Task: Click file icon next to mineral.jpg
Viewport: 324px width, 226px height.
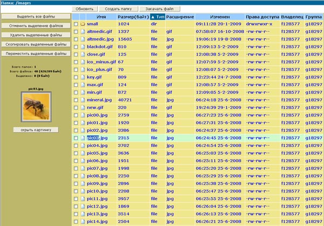Action: click(x=83, y=100)
